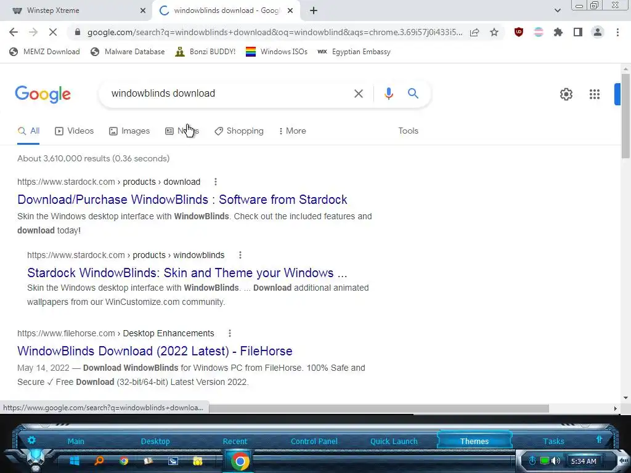The image size is (631, 473).
Task: Open the orange search magnifier in taskbar
Action: pos(99,461)
